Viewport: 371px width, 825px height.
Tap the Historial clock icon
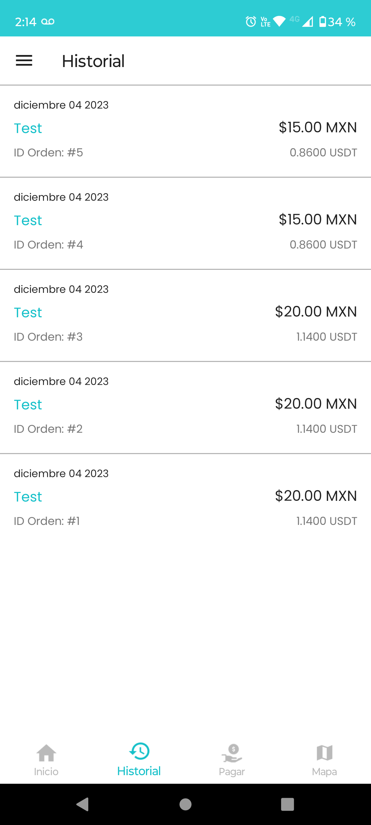(x=139, y=751)
